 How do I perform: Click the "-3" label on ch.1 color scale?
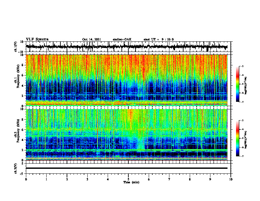click(242, 66)
